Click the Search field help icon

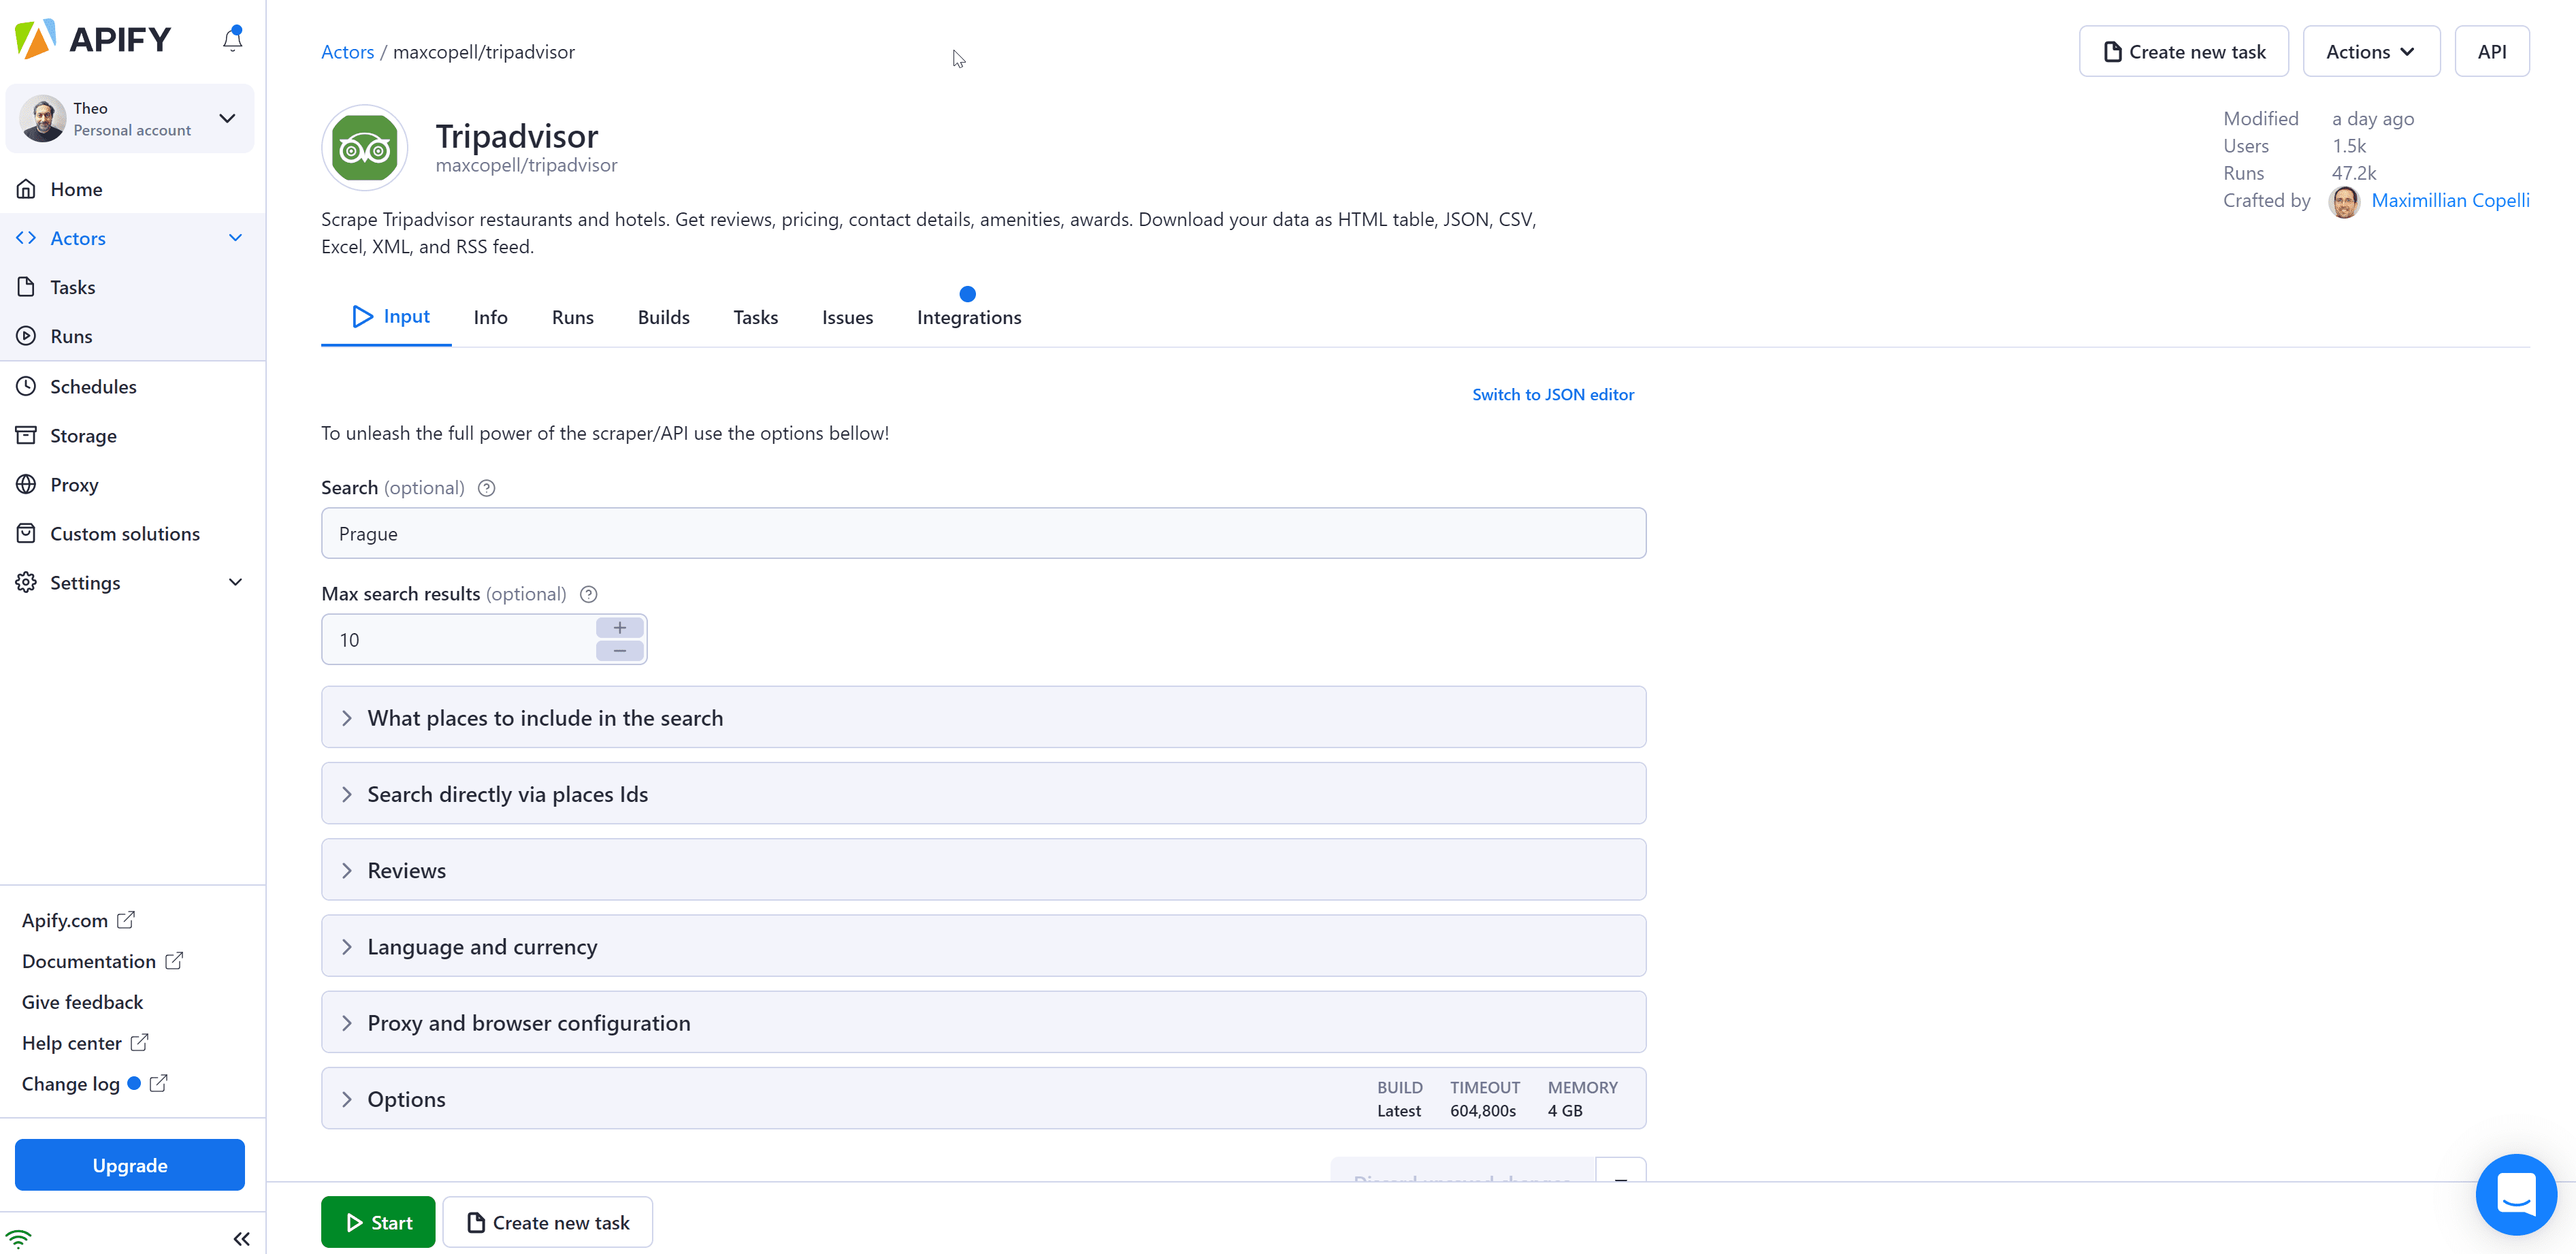click(x=487, y=488)
